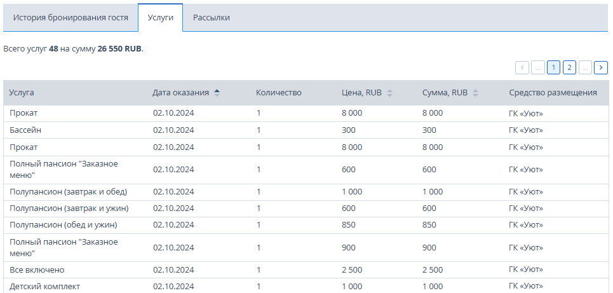Select the Все включено service row
Screen dimensions: 613x293
[306, 270]
